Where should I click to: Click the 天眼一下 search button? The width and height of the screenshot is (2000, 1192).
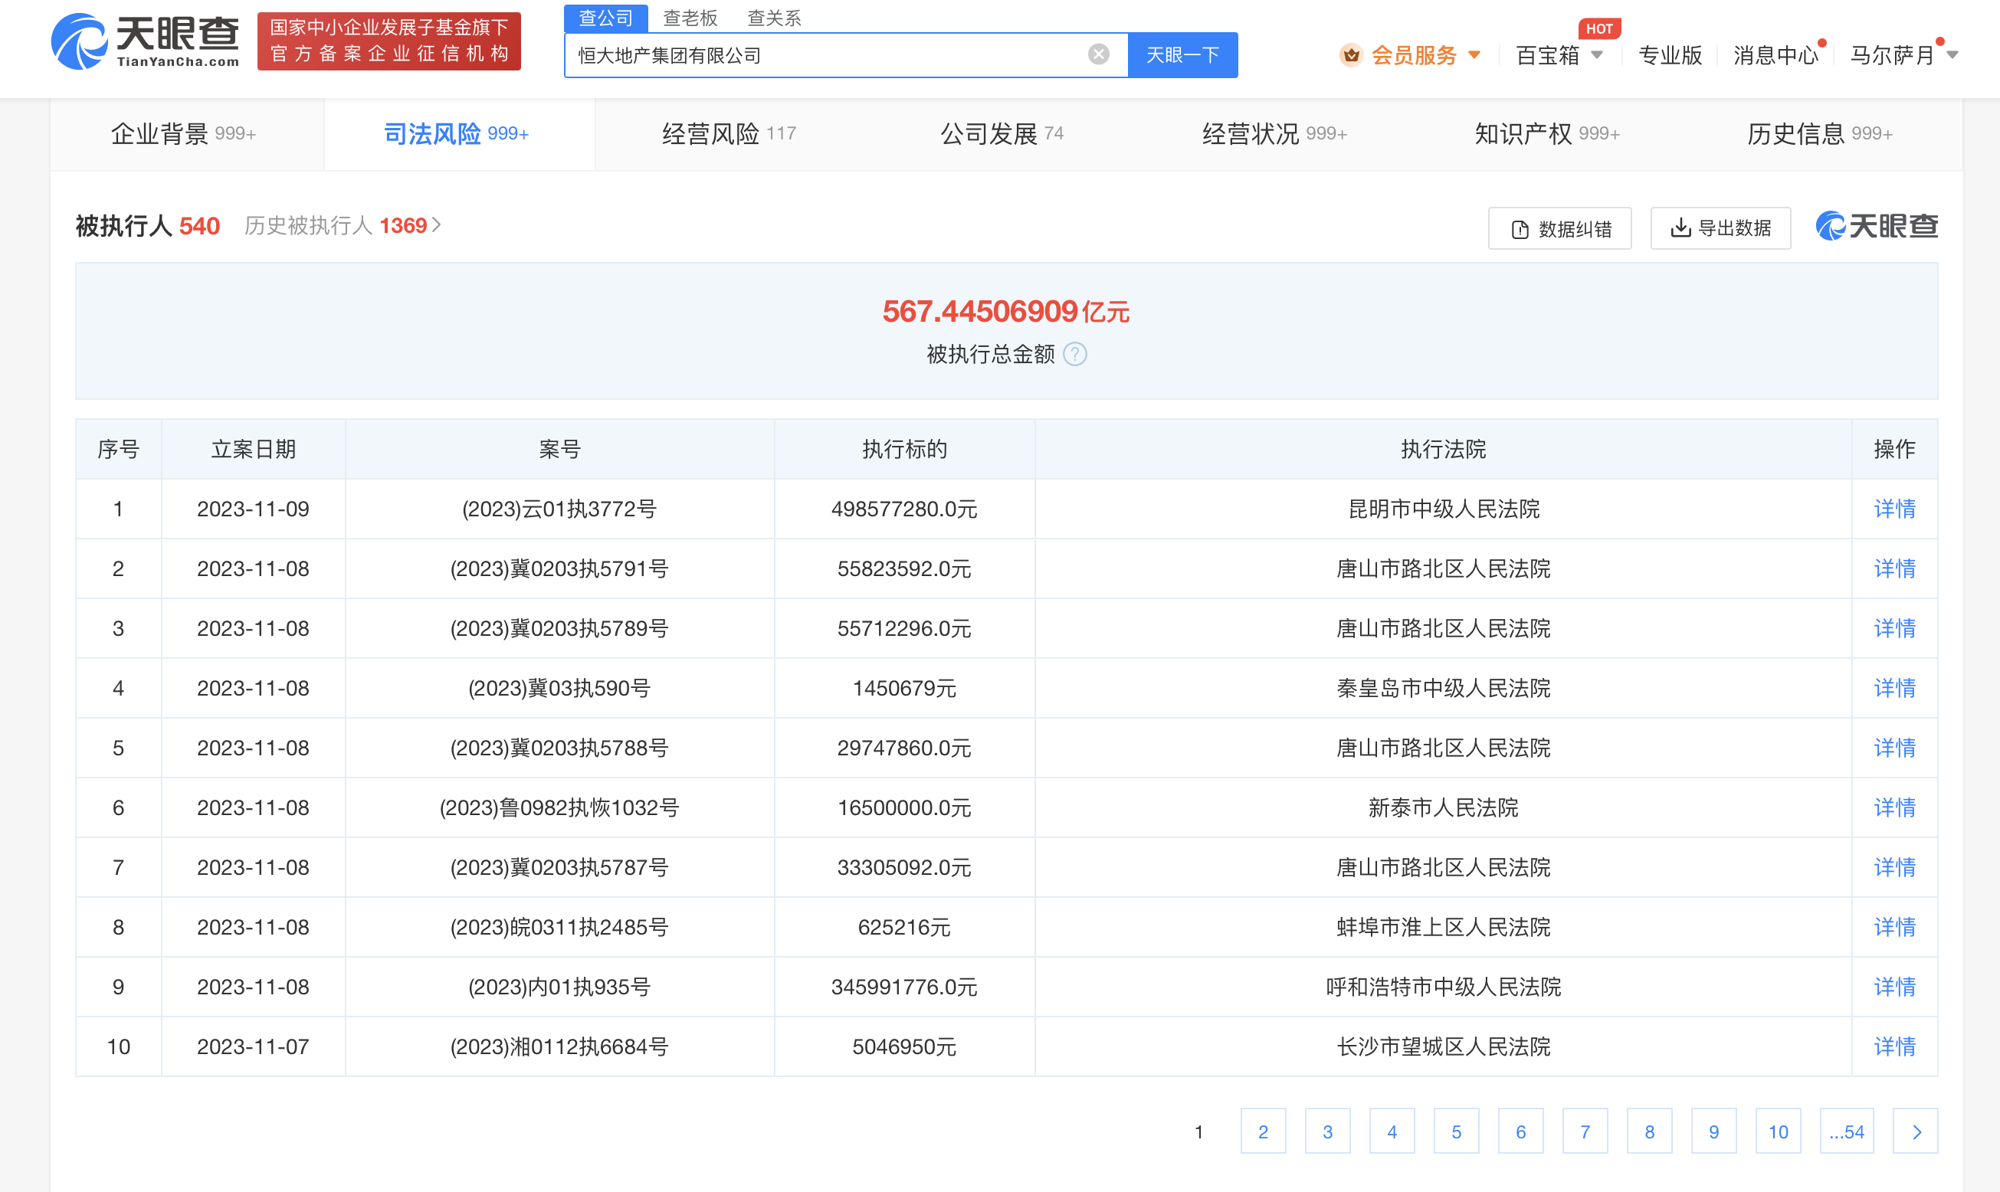tap(1182, 54)
